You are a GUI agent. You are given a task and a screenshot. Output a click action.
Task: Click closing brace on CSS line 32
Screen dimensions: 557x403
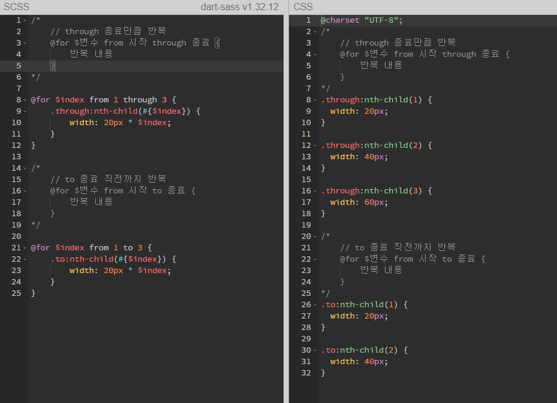pyautogui.click(x=323, y=373)
